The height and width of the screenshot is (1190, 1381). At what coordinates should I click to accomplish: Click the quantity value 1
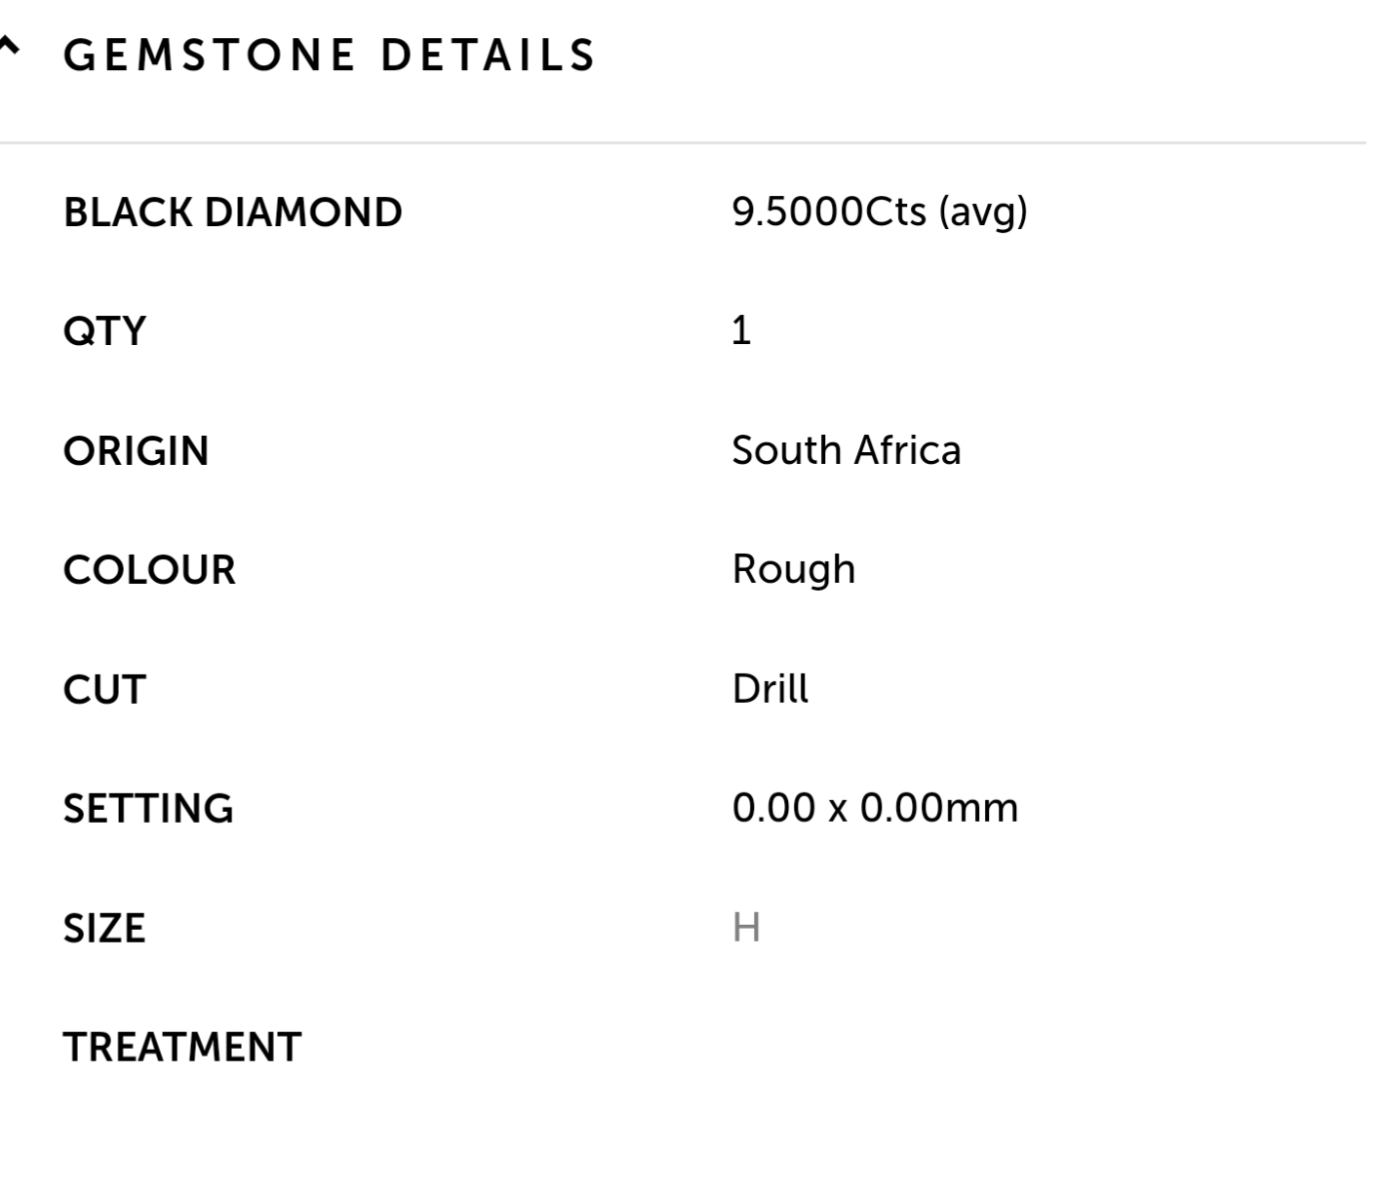pyautogui.click(x=741, y=331)
